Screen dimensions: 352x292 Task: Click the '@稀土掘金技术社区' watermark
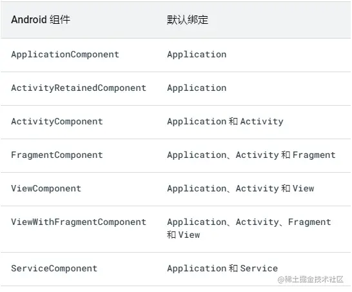(311, 280)
